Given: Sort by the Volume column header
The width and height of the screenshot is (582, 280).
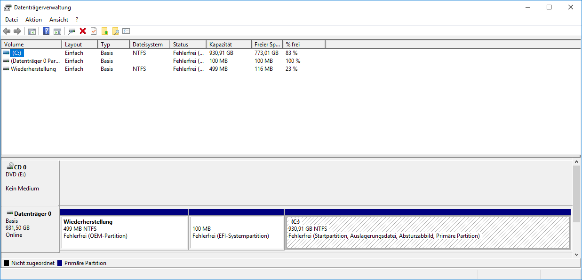Looking at the screenshot, I should (32, 45).
